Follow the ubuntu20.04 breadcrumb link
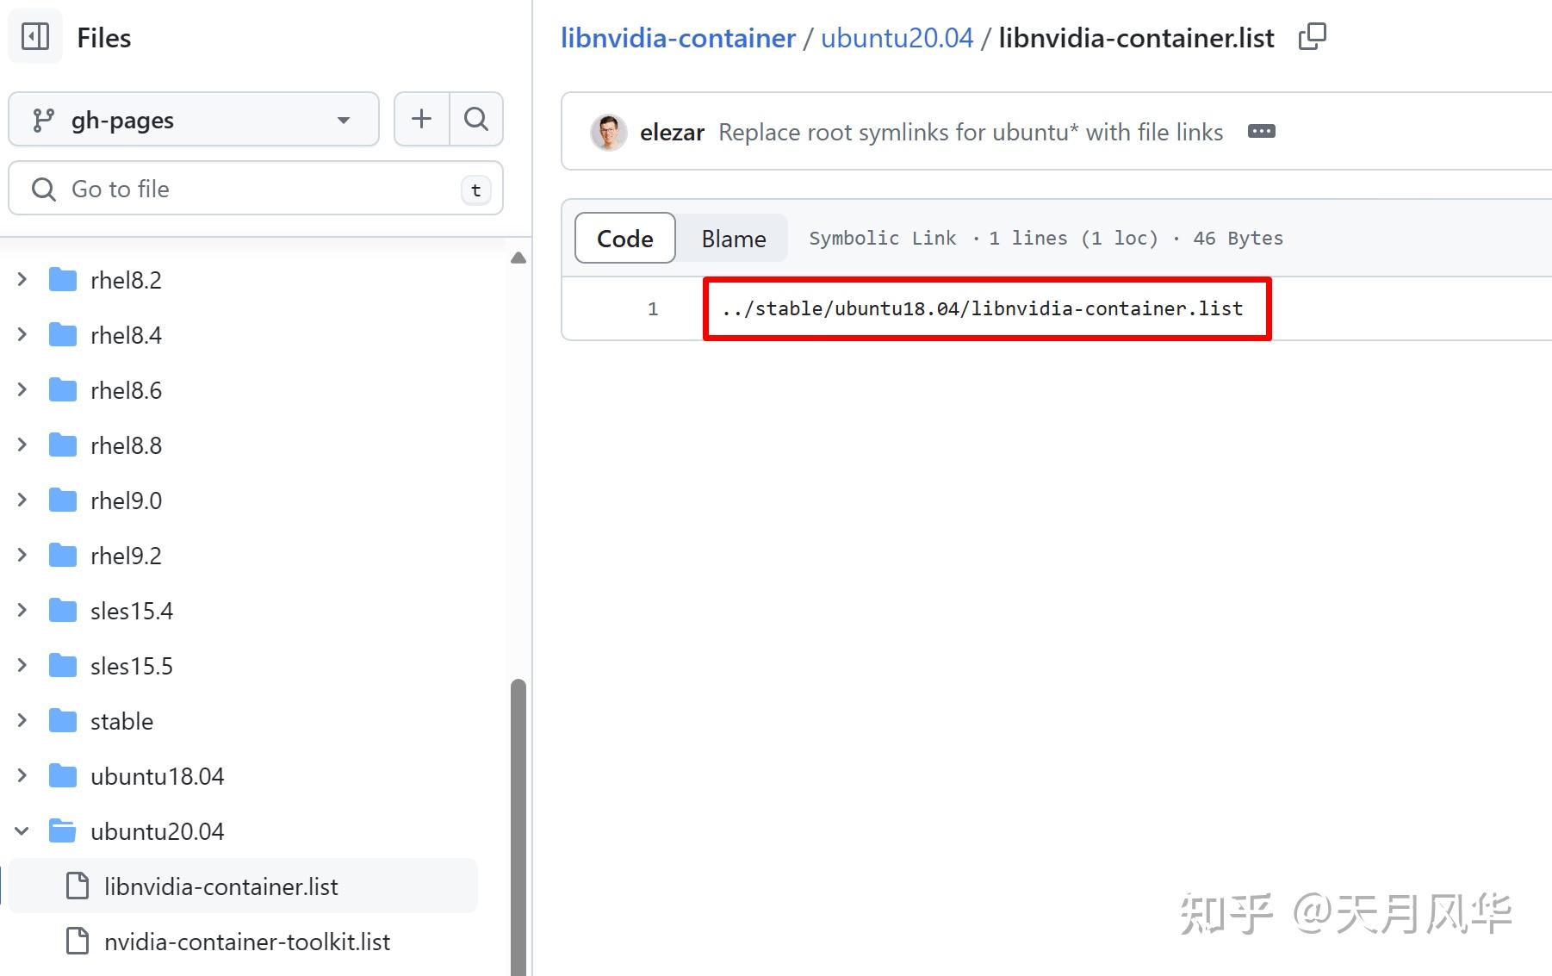The height and width of the screenshot is (976, 1552). pos(897,37)
